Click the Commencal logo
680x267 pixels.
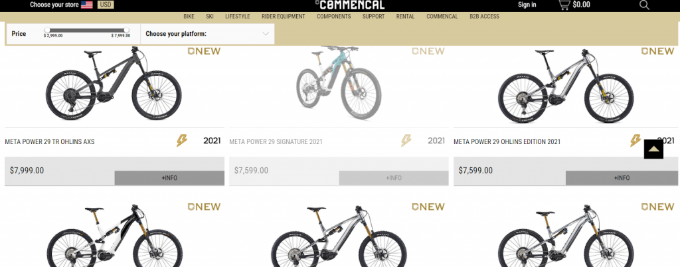click(x=350, y=5)
